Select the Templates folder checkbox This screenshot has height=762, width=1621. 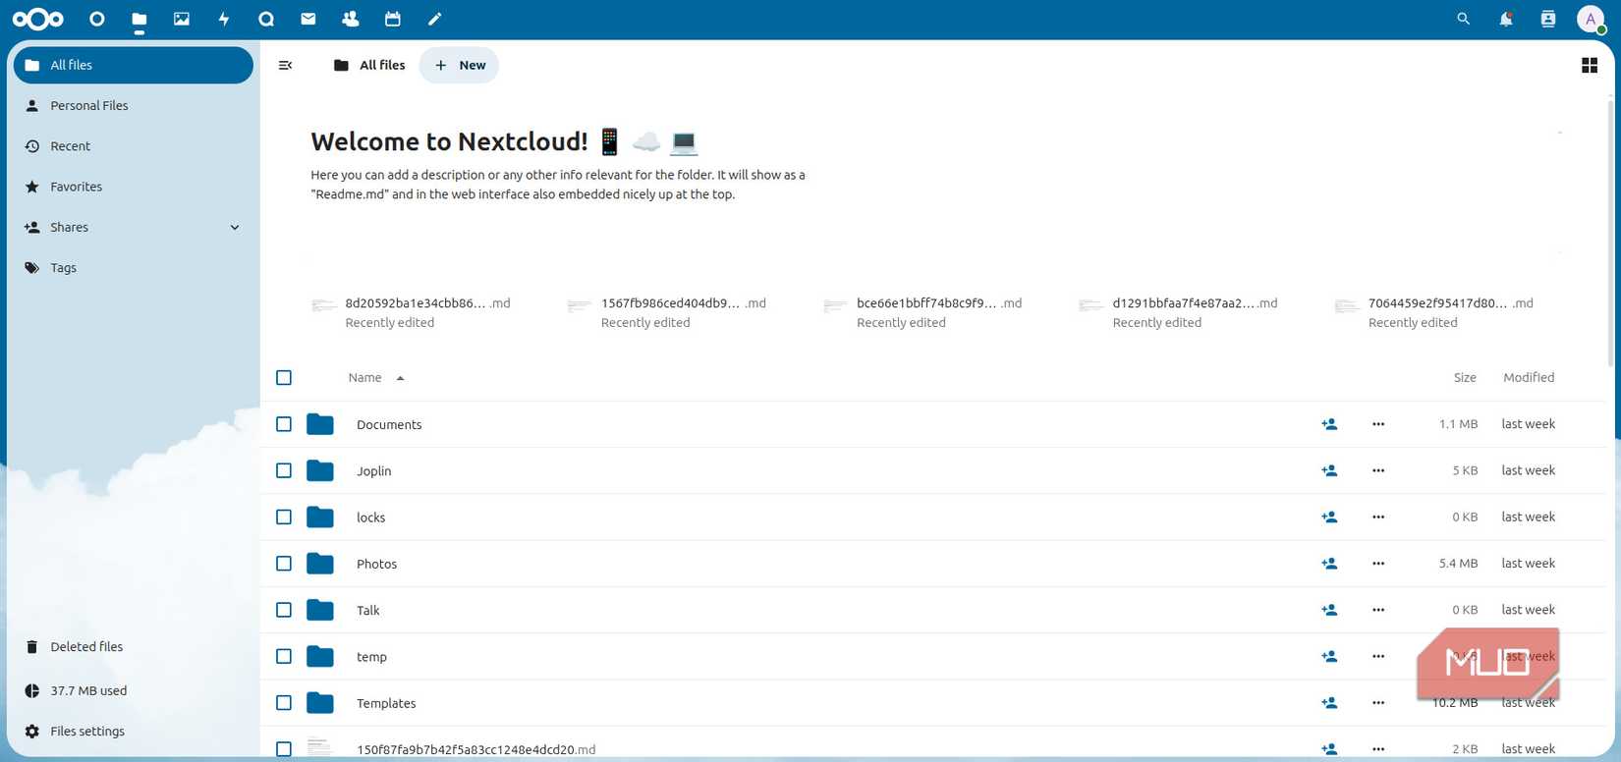(284, 703)
